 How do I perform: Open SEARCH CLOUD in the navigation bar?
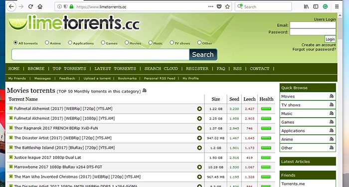161,69
